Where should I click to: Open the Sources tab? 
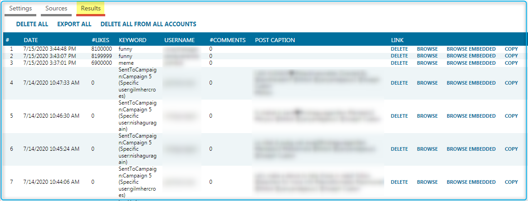click(x=56, y=9)
